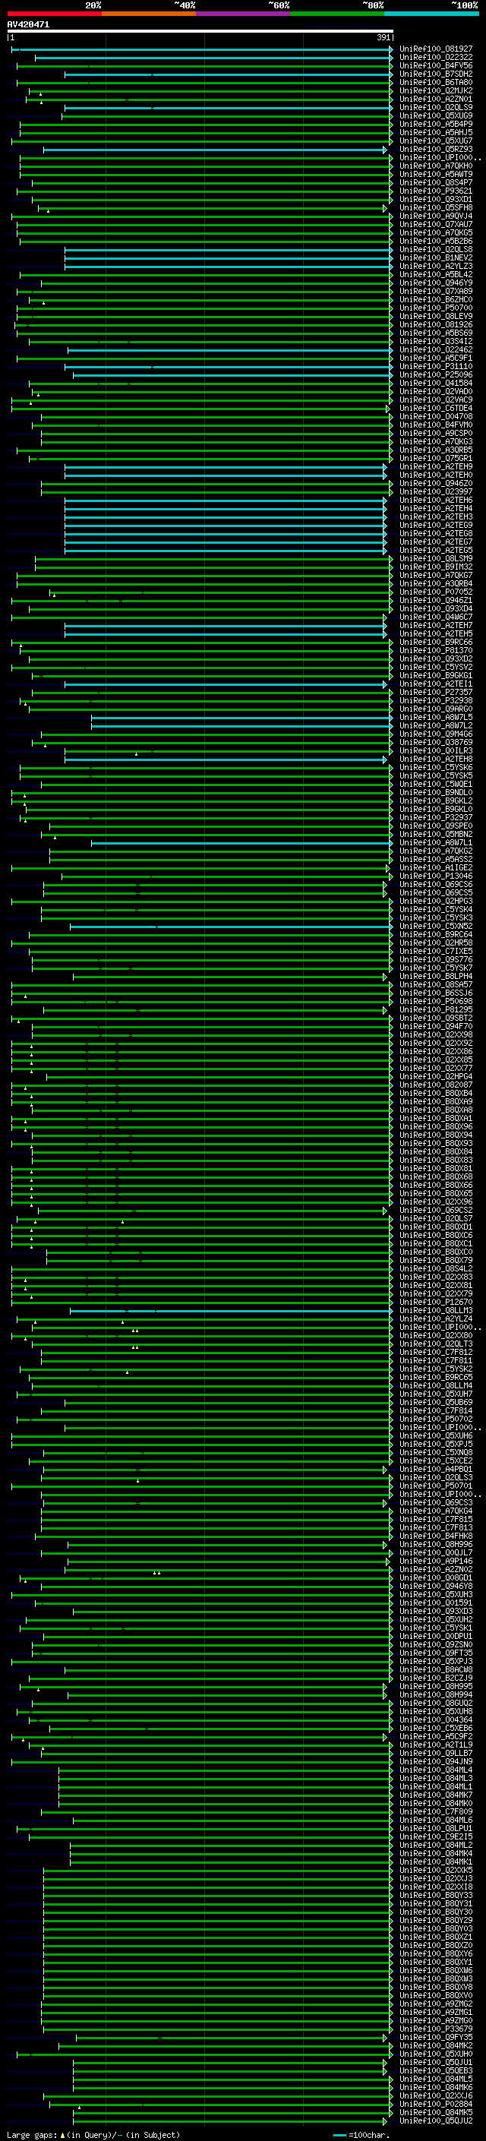Viewport: 486px width, 2141px height.
Task: Click the UniRef100_P25096 label
Action: tap(436, 375)
